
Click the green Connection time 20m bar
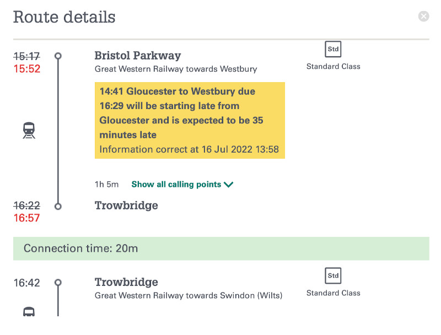(x=221, y=248)
